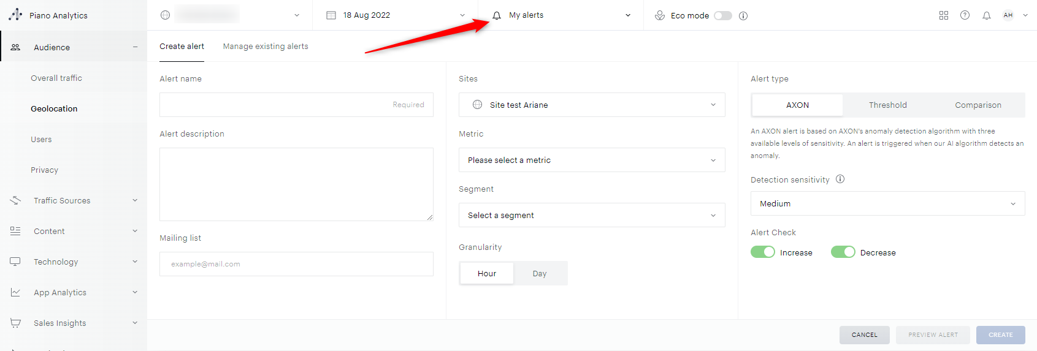Image resolution: width=1037 pixels, height=351 pixels.
Task: Click the Detection sensitivity info icon
Action: (840, 179)
